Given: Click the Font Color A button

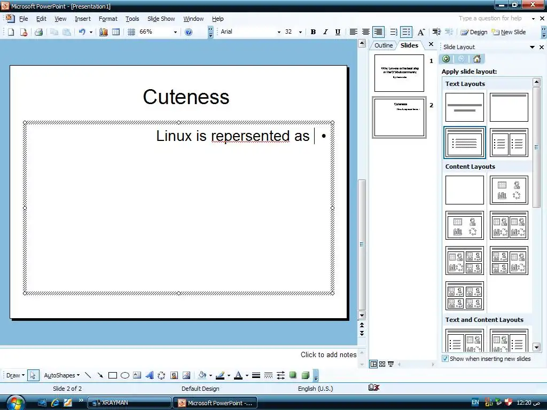Looking at the screenshot, I should (x=238, y=375).
